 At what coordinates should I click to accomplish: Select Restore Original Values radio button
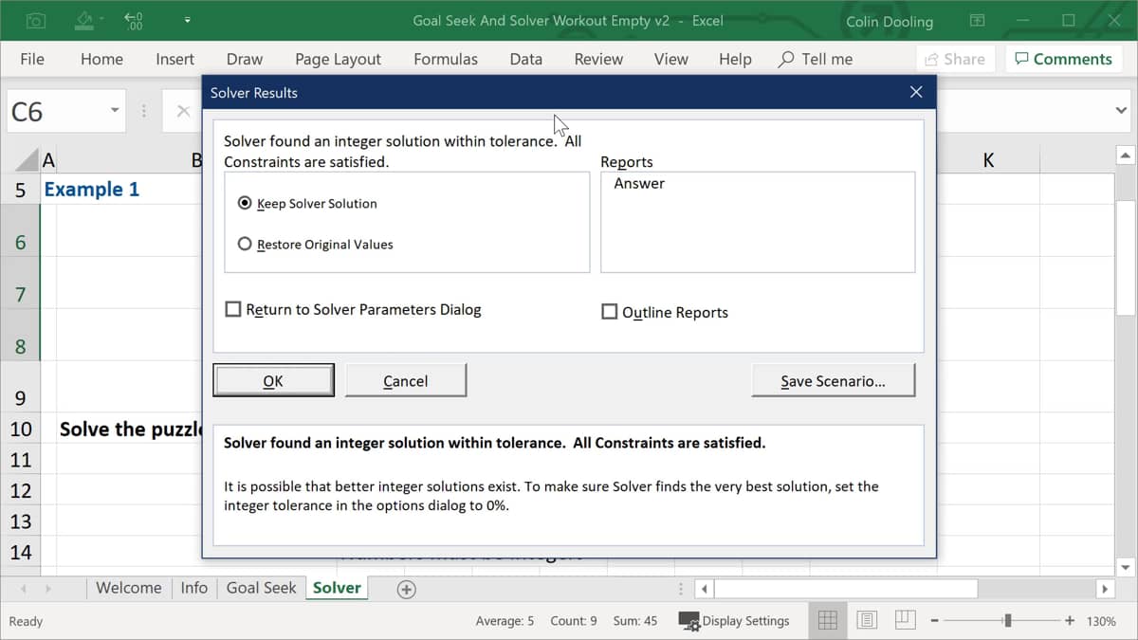245,244
